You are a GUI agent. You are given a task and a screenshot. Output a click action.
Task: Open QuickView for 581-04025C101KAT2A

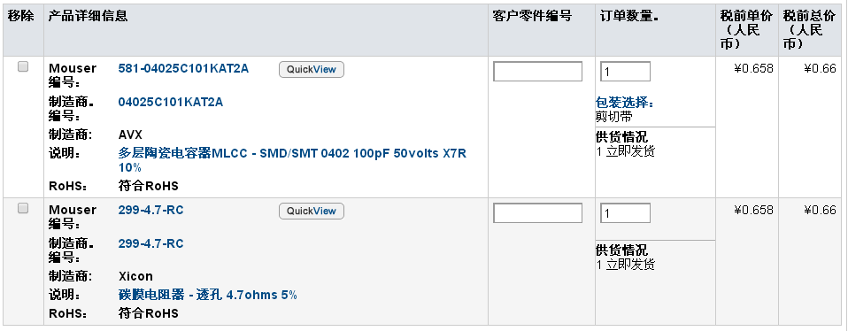pyautogui.click(x=312, y=69)
